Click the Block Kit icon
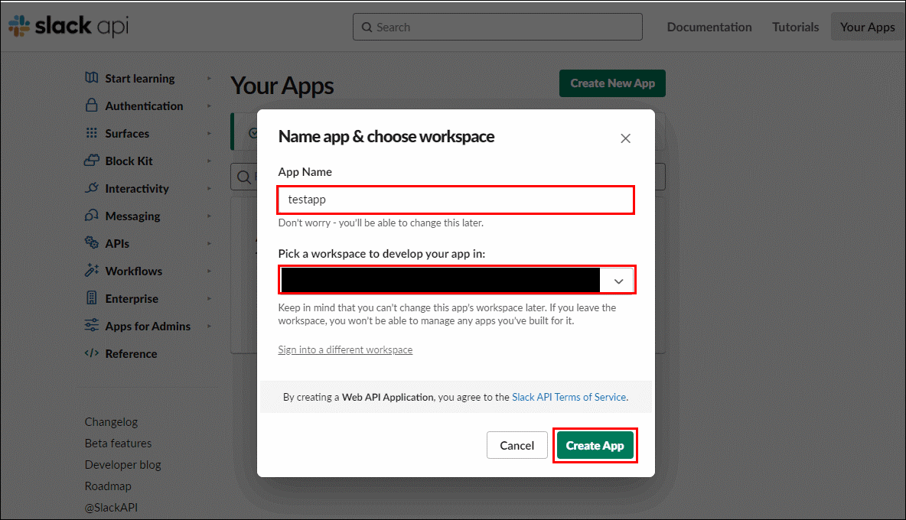The width and height of the screenshot is (906, 520). 91,161
